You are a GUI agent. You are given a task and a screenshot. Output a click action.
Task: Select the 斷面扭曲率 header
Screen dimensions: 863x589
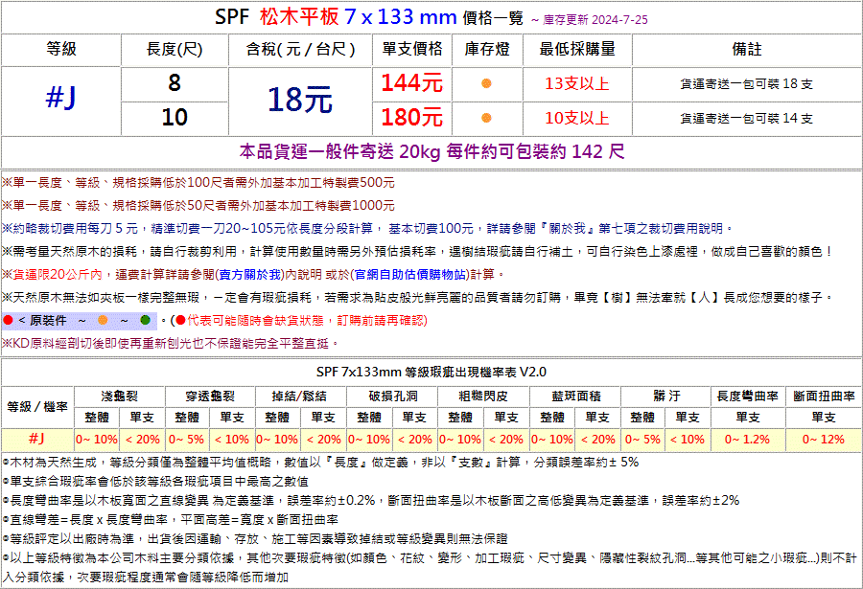(824, 396)
